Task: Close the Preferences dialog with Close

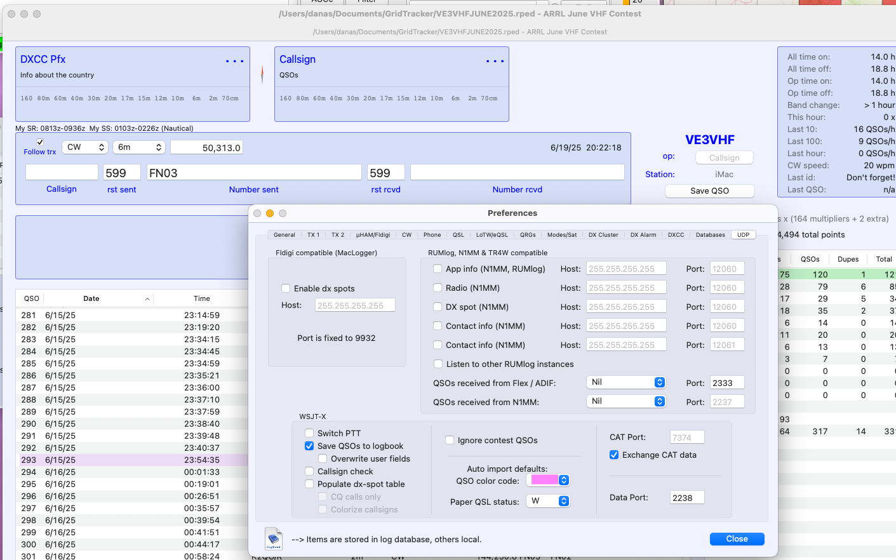Action: coord(737,539)
